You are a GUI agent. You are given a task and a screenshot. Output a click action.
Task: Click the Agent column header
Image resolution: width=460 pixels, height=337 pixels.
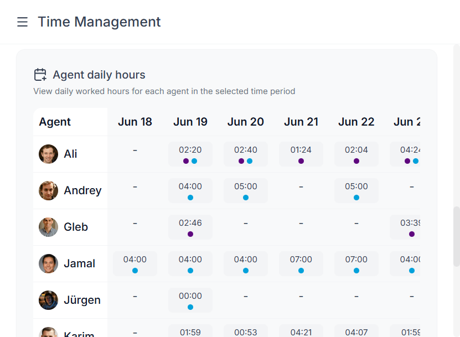pos(55,122)
